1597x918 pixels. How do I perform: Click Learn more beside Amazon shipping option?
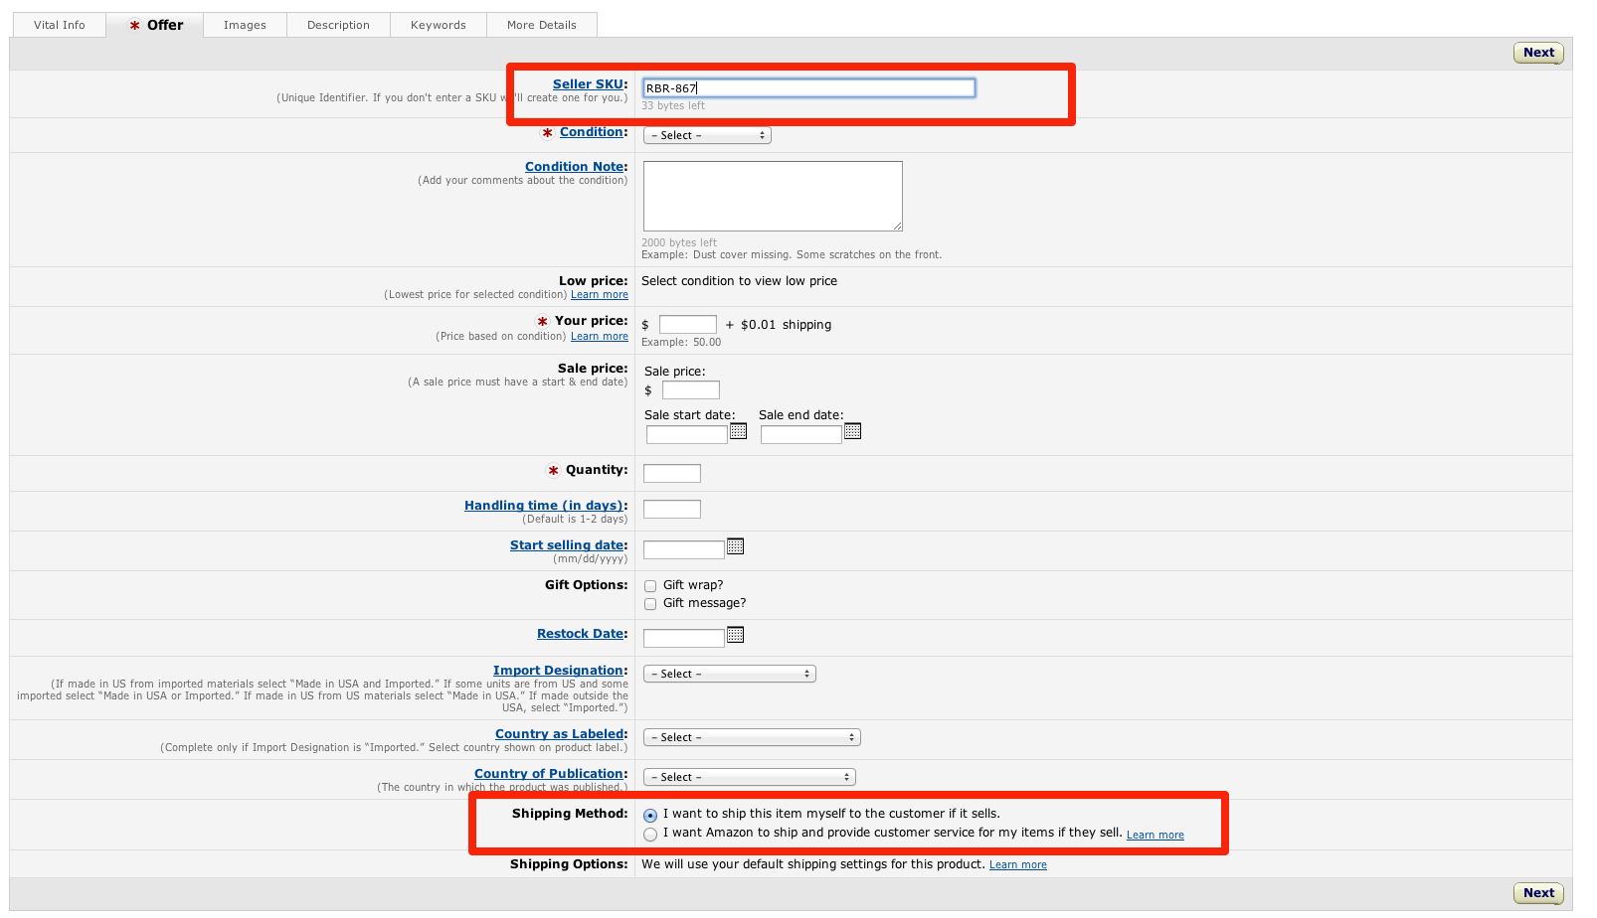coord(1155,836)
